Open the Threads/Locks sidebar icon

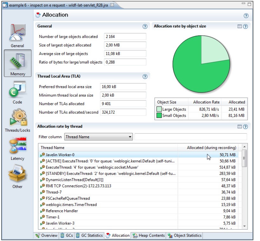point(17,119)
